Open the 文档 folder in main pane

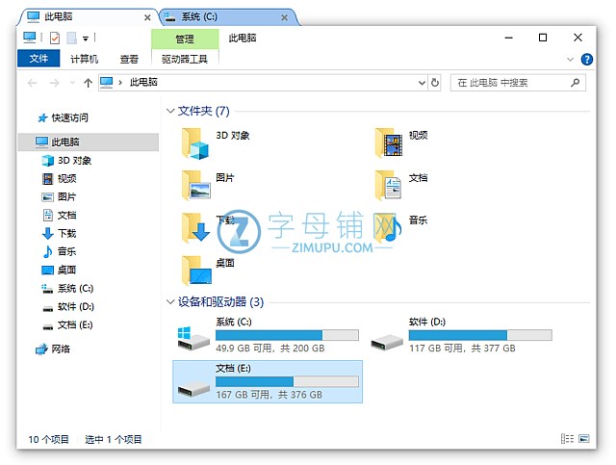tap(389, 184)
